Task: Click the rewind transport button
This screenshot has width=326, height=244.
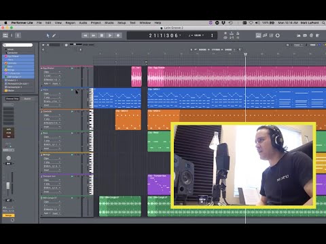Action: coord(86,35)
